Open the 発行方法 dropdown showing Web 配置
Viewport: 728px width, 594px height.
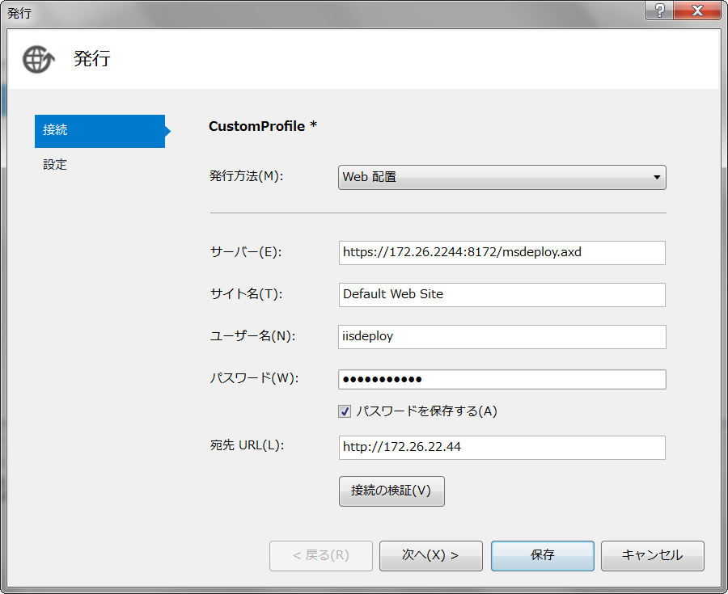coord(502,177)
